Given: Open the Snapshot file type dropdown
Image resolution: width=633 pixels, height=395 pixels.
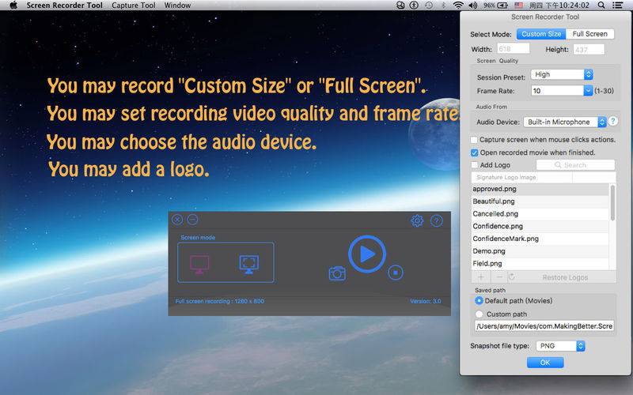Looking at the screenshot, I should [x=560, y=346].
